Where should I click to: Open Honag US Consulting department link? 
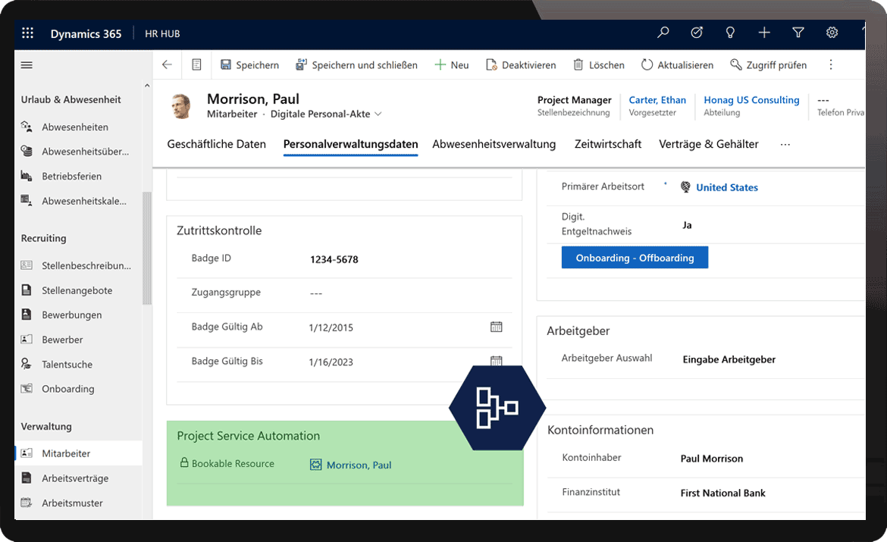(x=751, y=100)
